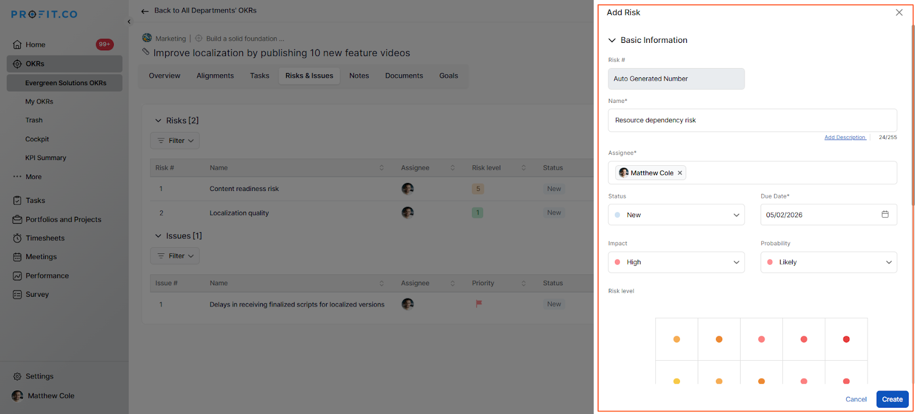Open Timesheets via its clock icon
The image size is (915, 414).
[x=17, y=238]
